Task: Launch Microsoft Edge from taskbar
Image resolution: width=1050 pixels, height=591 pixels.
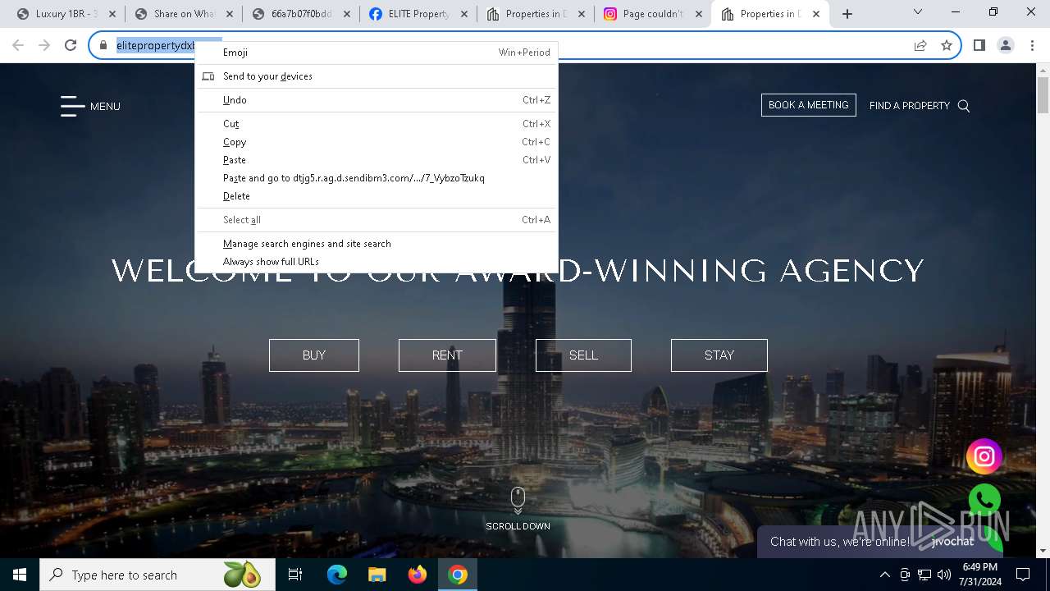Action: click(337, 575)
